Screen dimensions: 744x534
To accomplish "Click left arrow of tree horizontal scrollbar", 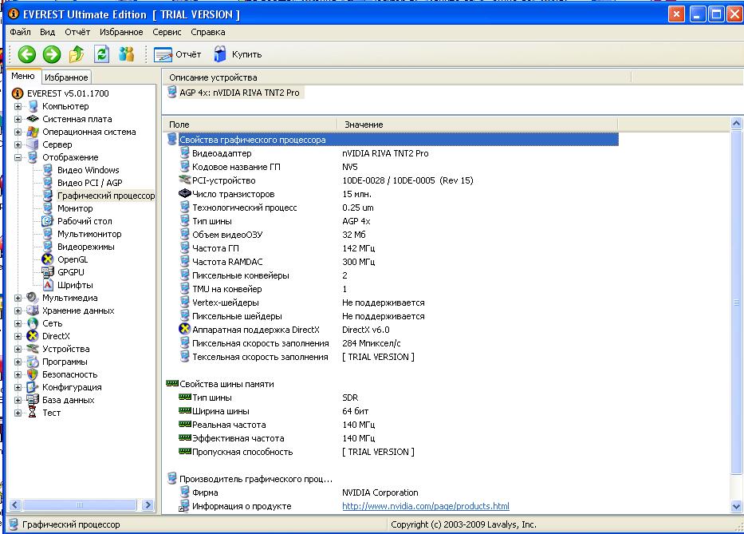I will pos(14,505).
